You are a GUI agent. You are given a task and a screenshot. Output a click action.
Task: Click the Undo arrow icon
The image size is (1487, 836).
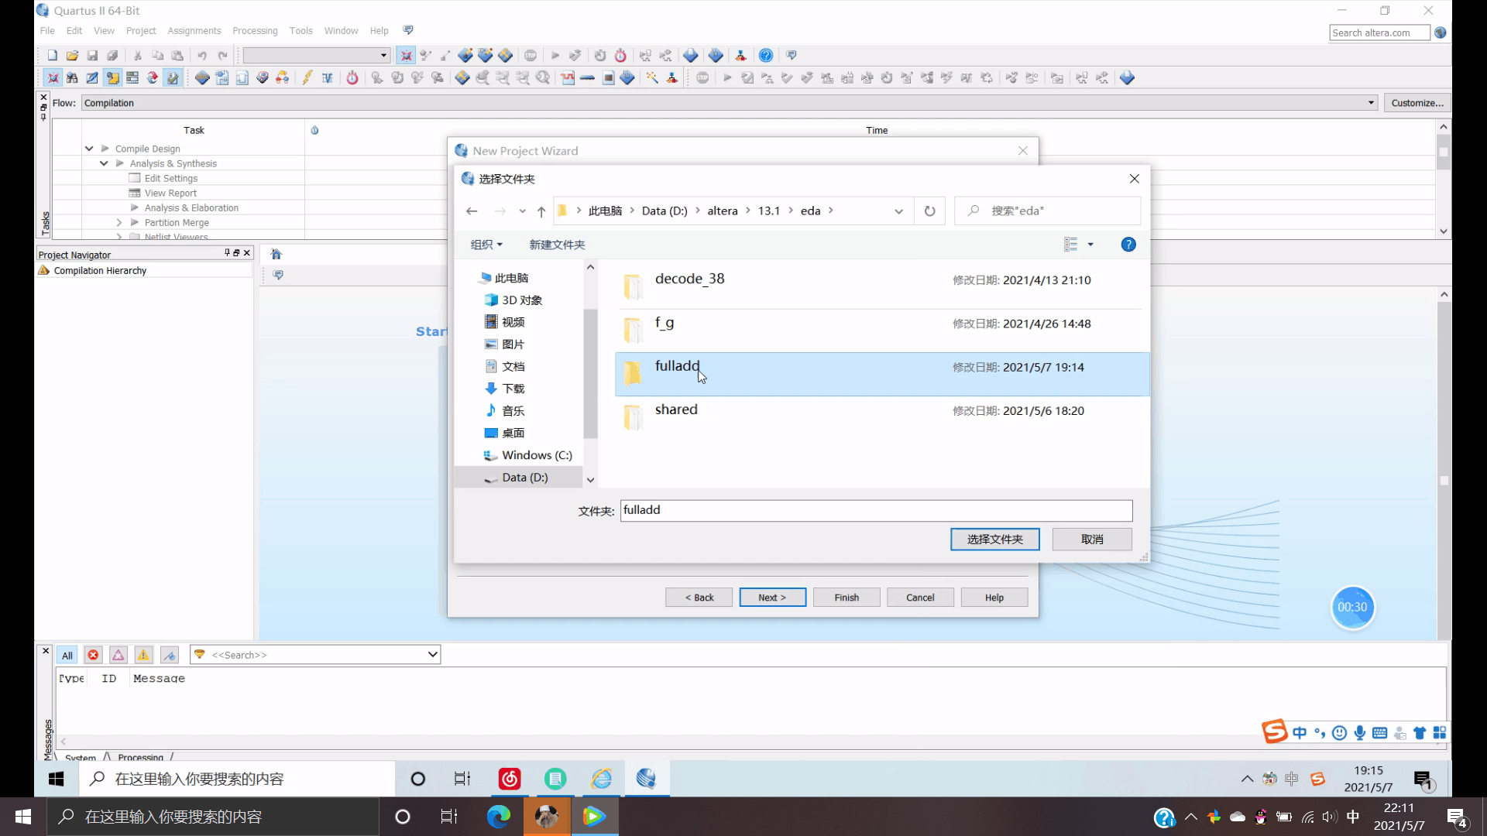pyautogui.click(x=202, y=56)
